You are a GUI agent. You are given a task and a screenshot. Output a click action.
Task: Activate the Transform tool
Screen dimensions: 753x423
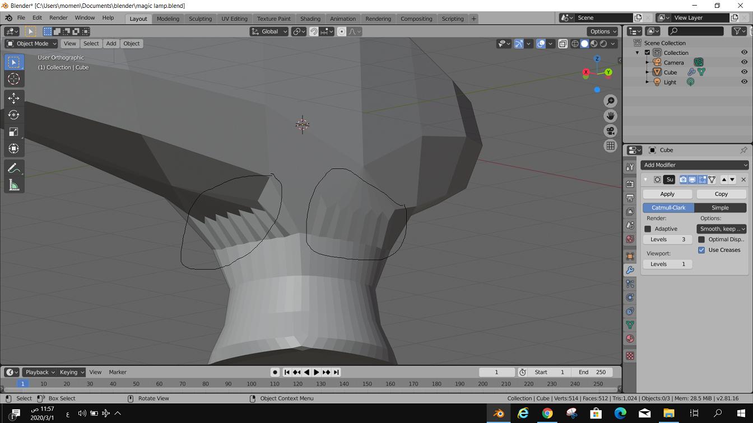pyautogui.click(x=14, y=148)
